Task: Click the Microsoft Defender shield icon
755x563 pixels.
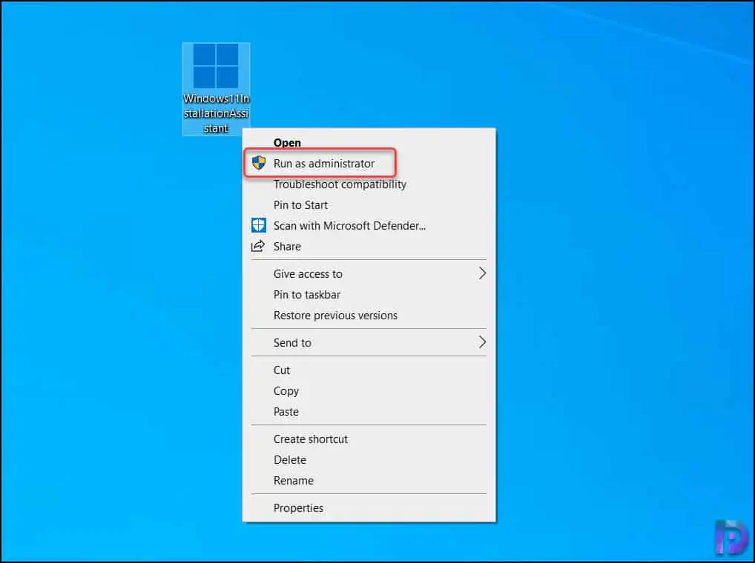Action: pos(259,225)
